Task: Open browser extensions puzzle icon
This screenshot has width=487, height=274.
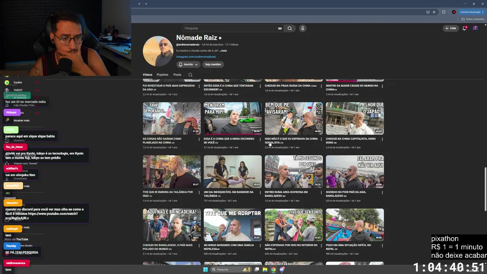Action: 444,12
